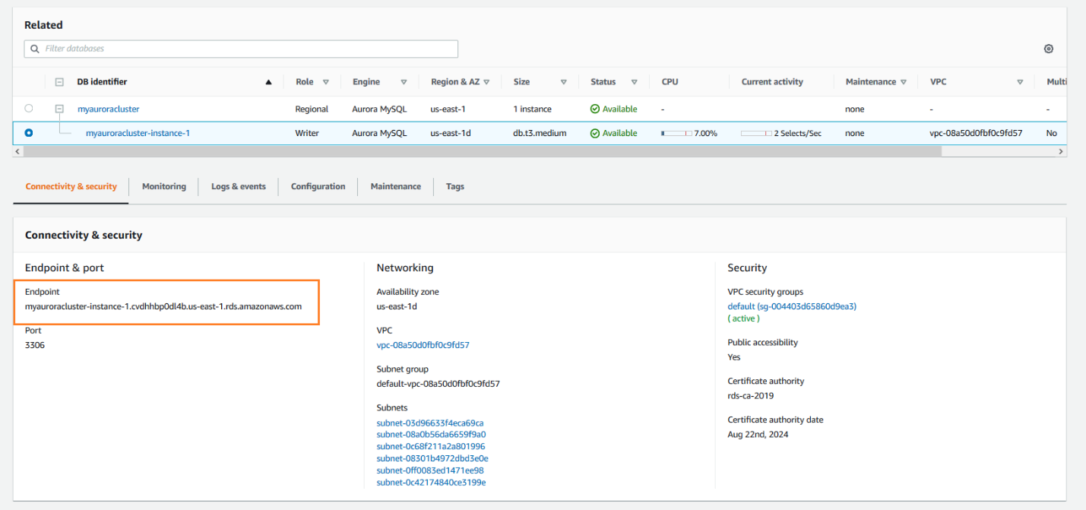Open the myauroracluster-instance-1 database link
Screen dimensions: 1086x510
click(x=138, y=133)
